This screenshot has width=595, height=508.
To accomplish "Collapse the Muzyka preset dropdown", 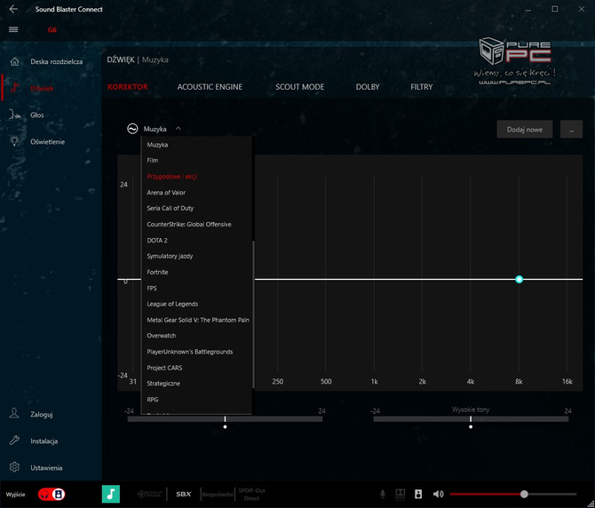I will (x=178, y=129).
